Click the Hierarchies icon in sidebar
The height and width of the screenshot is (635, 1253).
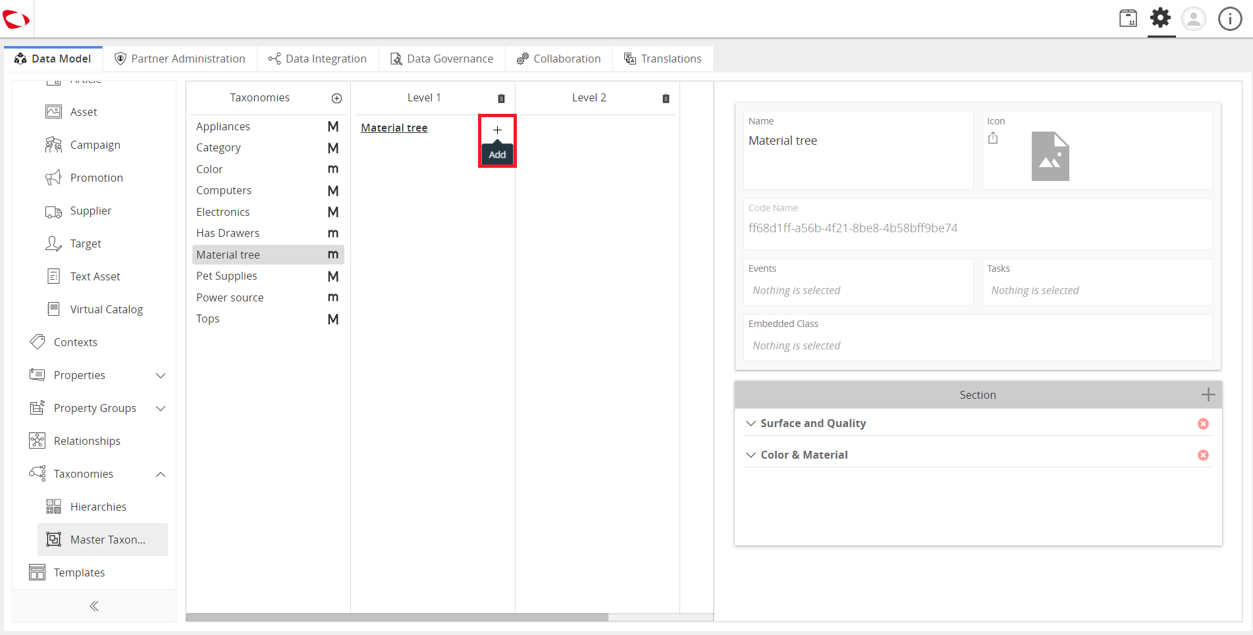[53, 507]
